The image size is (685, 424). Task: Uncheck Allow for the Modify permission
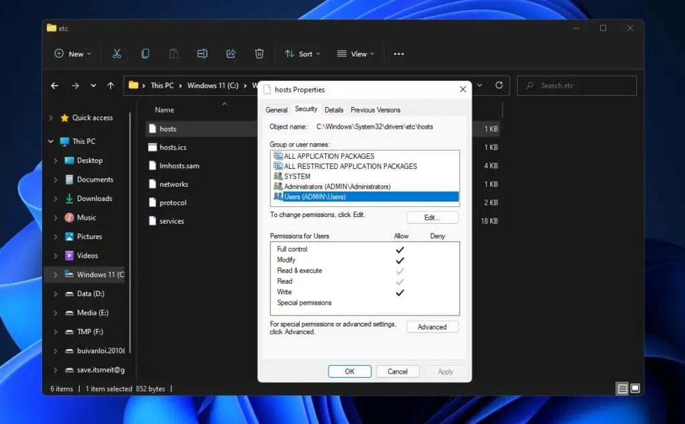coord(400,259)
